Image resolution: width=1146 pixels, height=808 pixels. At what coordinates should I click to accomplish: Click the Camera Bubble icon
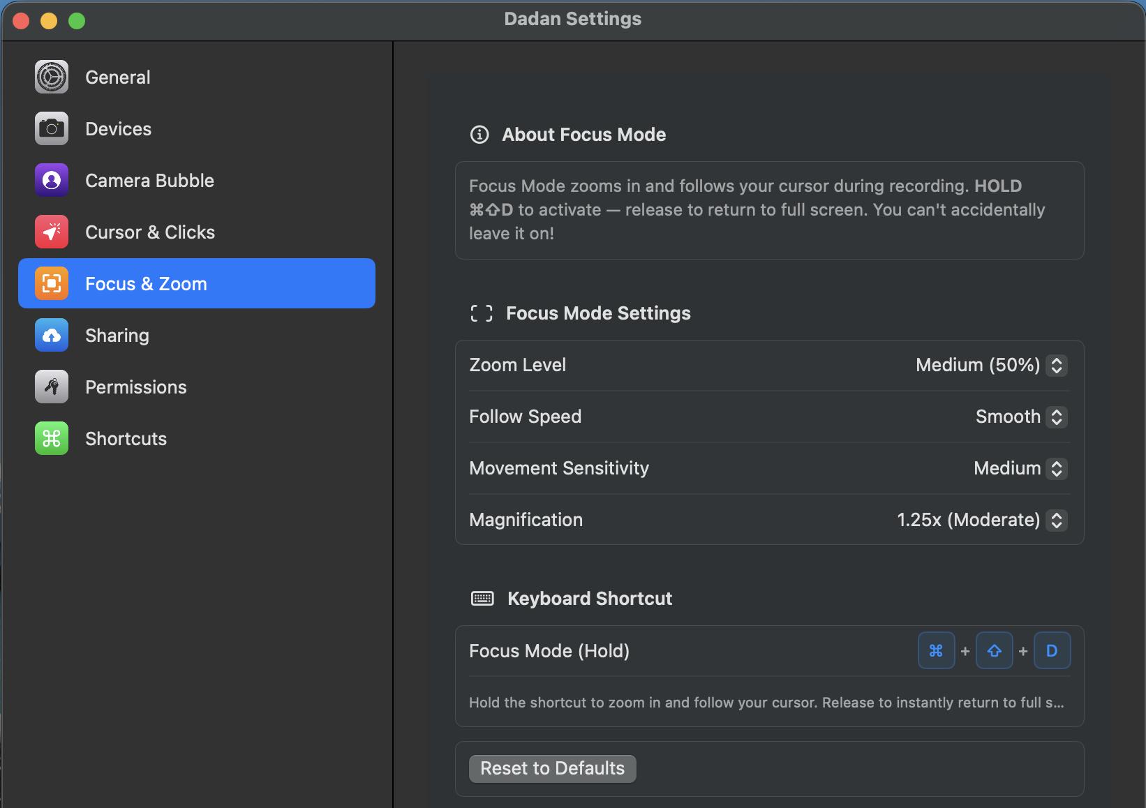[51, 180]
